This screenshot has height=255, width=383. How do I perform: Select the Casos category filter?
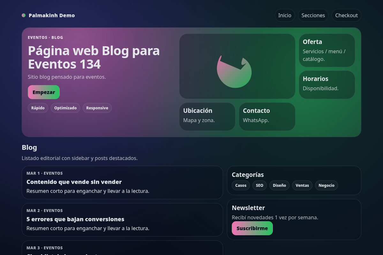click(x=241, y=185)
